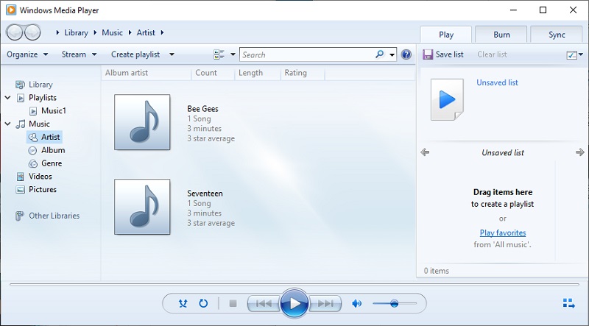Open the Music1 playlist
The image size is (589, 326).
pyautogui.click(x=53, y=111)
